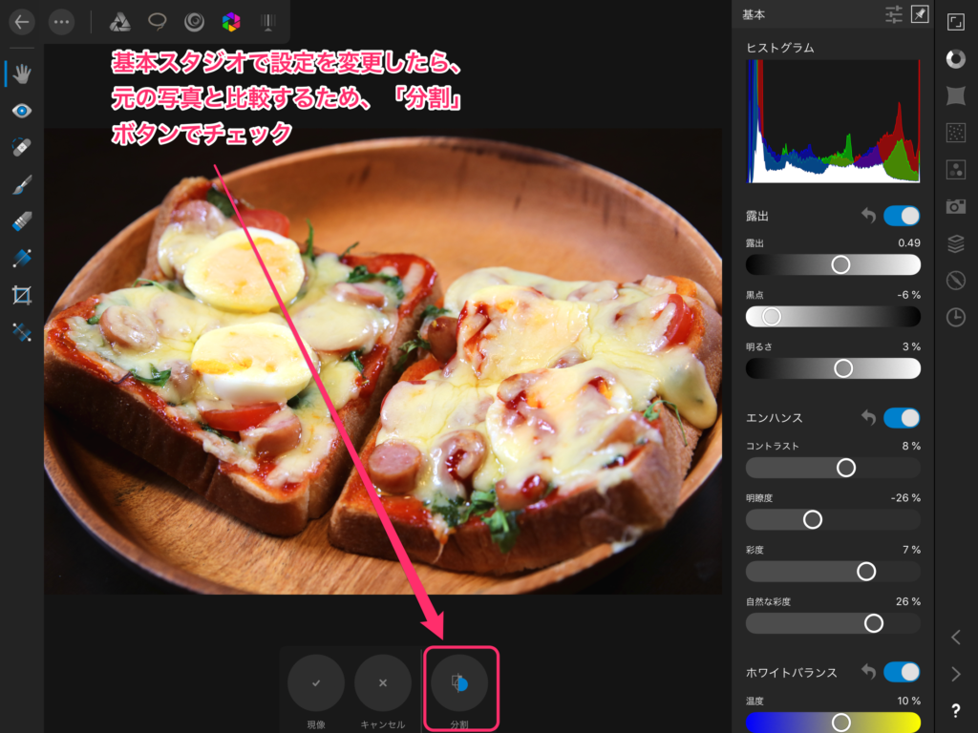This screenshot has width=978, height=733.
Task: Toggle the 露出 section switch
Action: [x=902, y=216]
